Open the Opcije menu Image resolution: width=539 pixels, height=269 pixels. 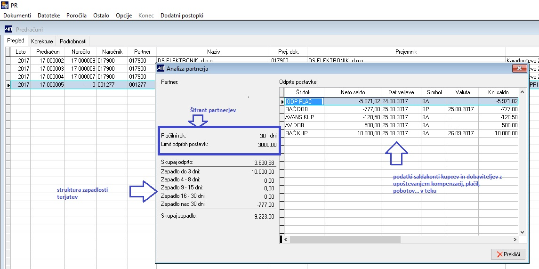[124, 16]
